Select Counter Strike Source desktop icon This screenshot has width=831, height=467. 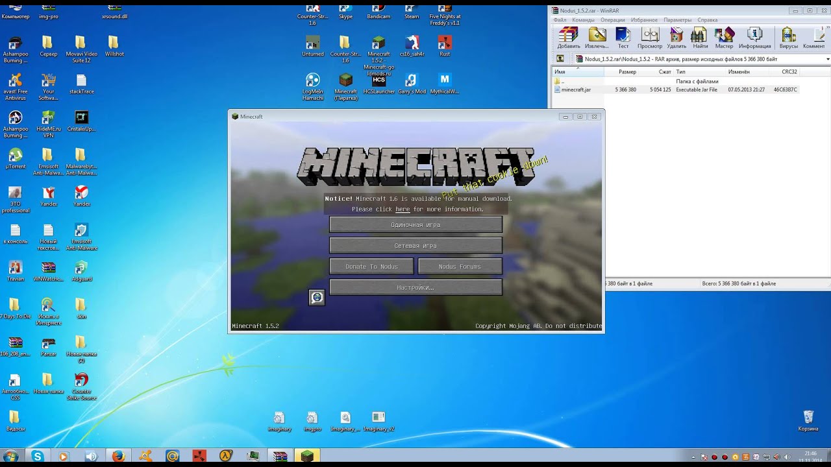(x=81, y=387)
